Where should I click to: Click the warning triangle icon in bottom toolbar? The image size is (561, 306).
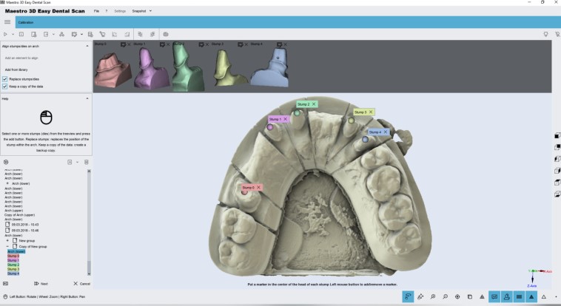482,296
